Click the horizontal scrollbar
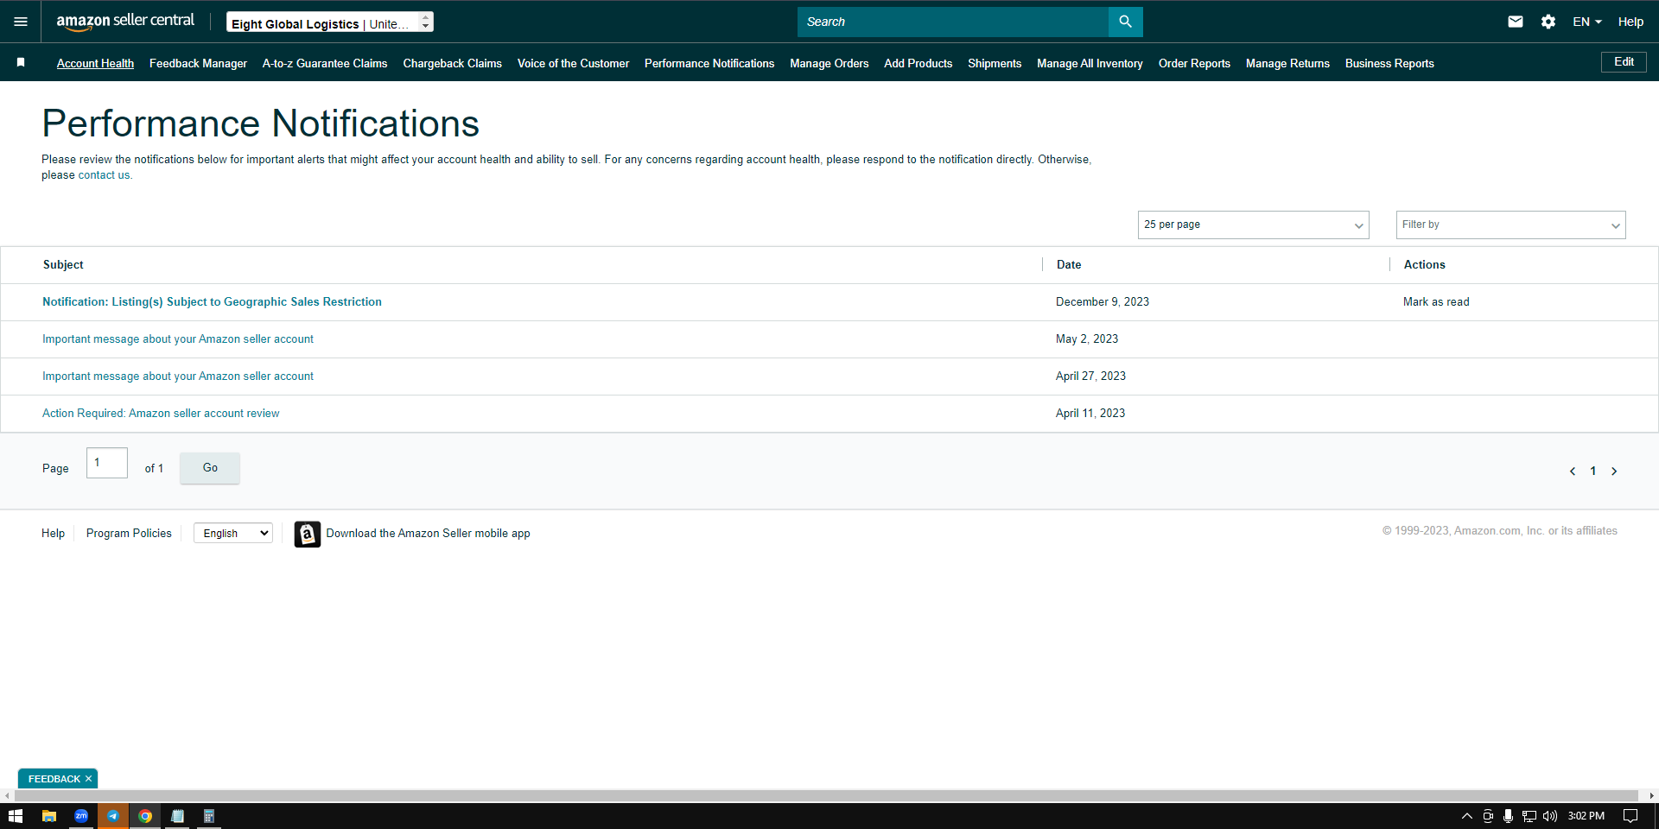The image size is (1659, 829). [x=825, y=795]
